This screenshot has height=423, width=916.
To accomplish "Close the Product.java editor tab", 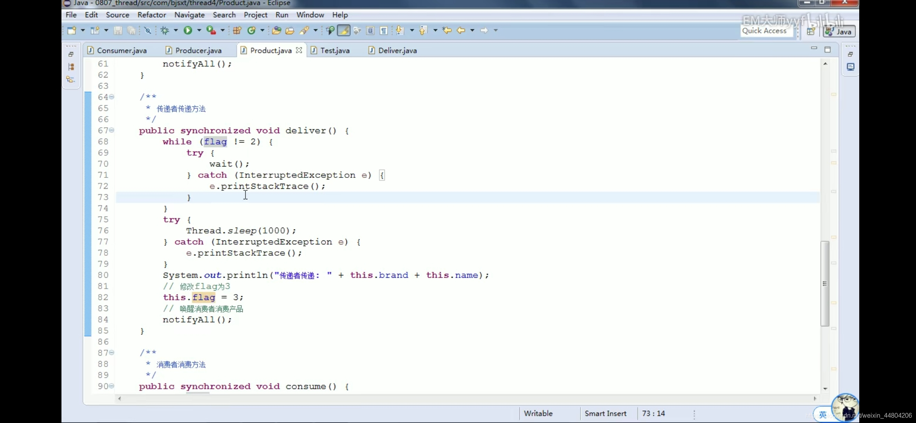I will 299,51.
